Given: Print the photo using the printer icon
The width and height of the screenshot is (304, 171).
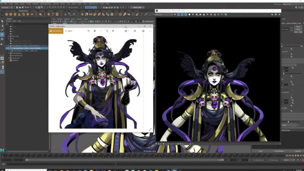Looking at the screenshot, I should pyautogui.click(x=143, y=31).
